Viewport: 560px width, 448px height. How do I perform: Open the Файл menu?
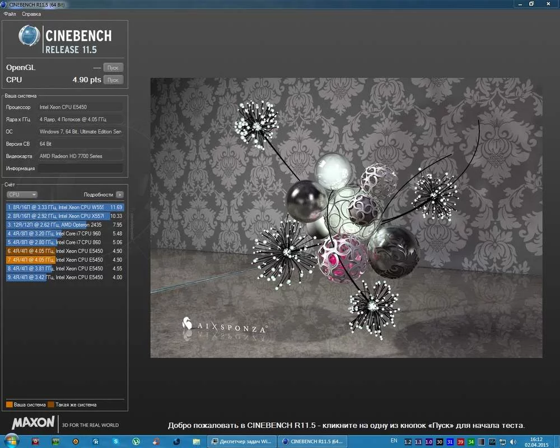pyautogui.click(x=10, y=14)
